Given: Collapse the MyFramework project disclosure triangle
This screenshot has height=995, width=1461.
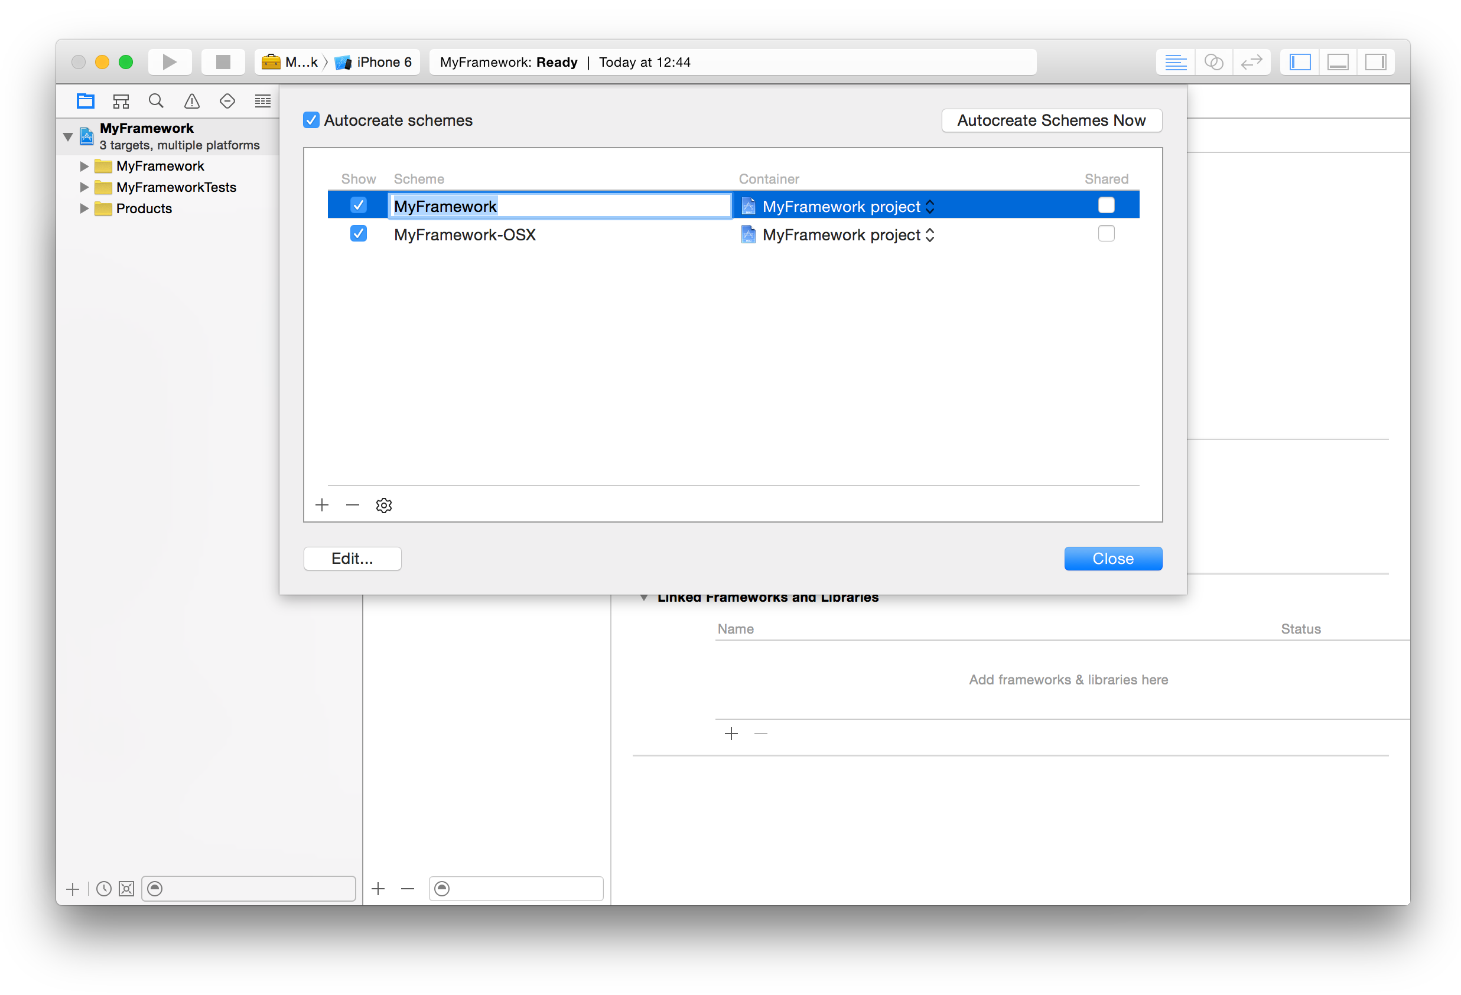Looking at the screenshot, I should 68,136.
